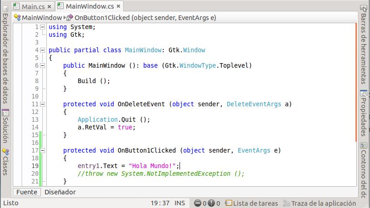Open the OnButton1Clicked member breadcrumb
Screen dimensions: 370x208
point(145,18)
